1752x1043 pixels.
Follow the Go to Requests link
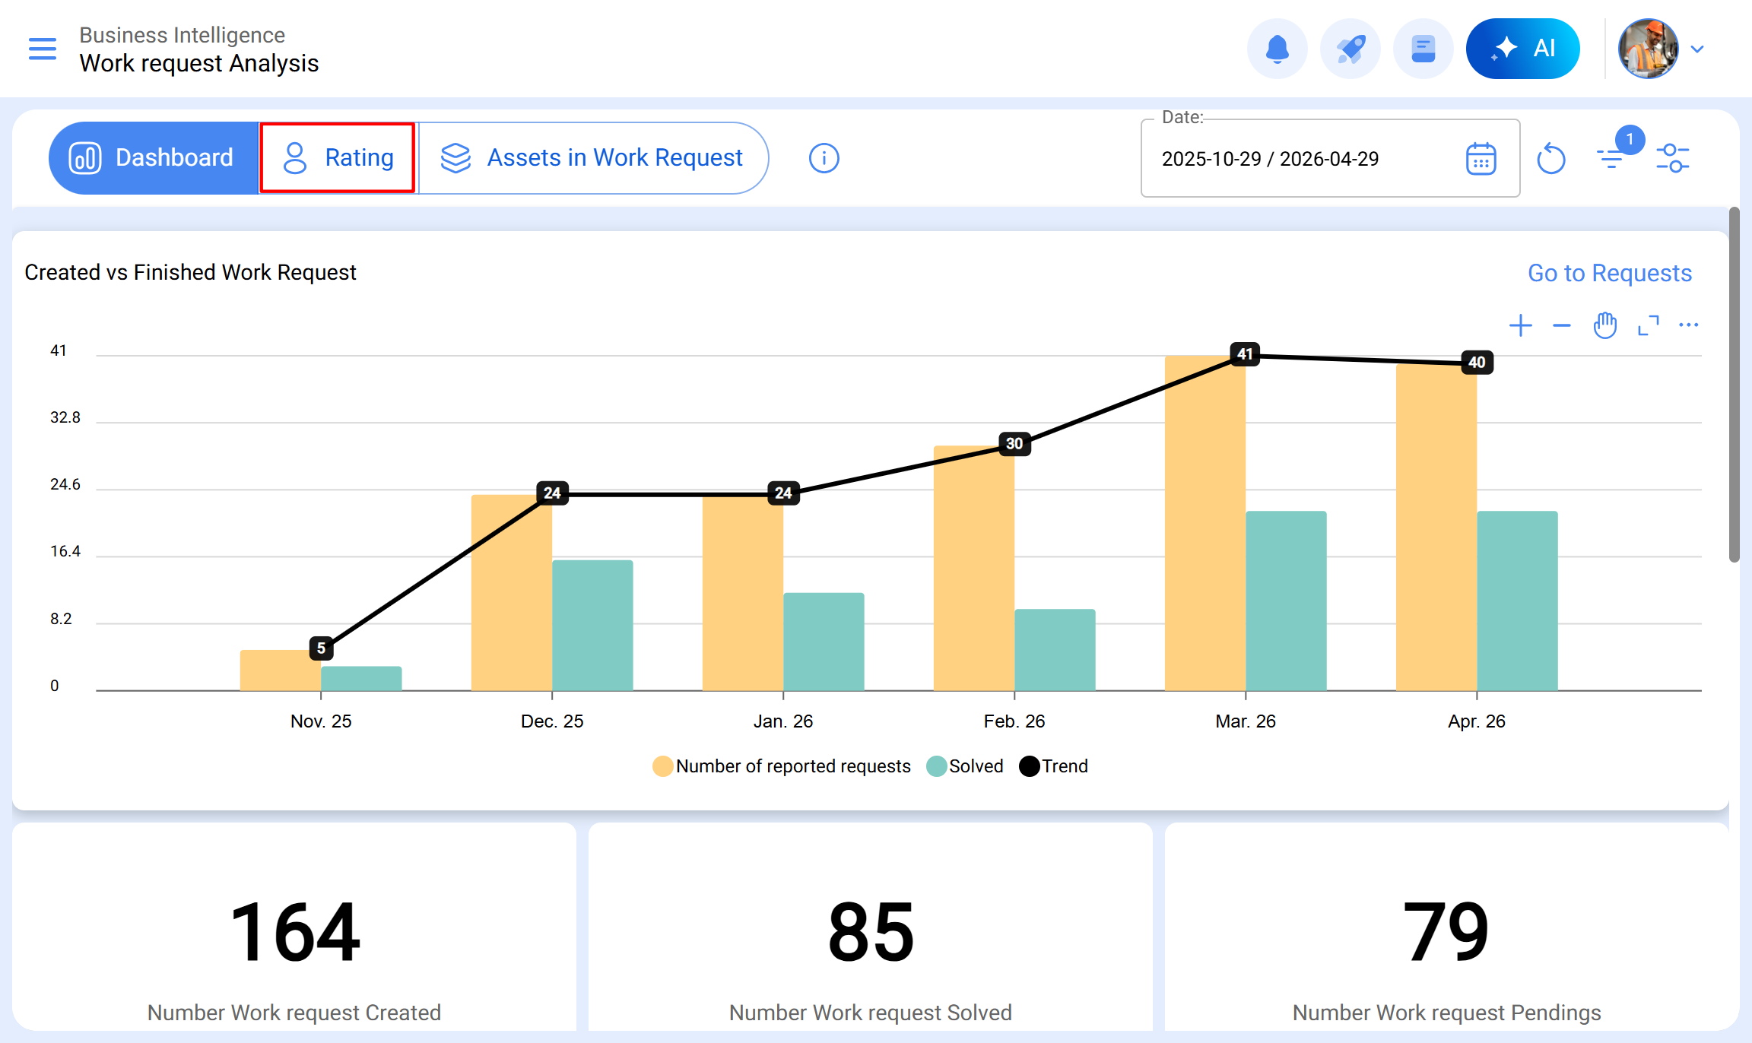tap(1609, 273)
